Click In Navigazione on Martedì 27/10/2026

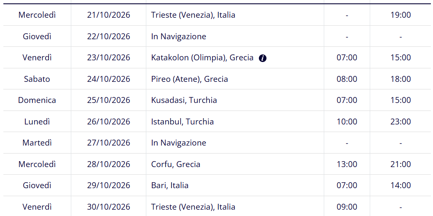[179, 143]
